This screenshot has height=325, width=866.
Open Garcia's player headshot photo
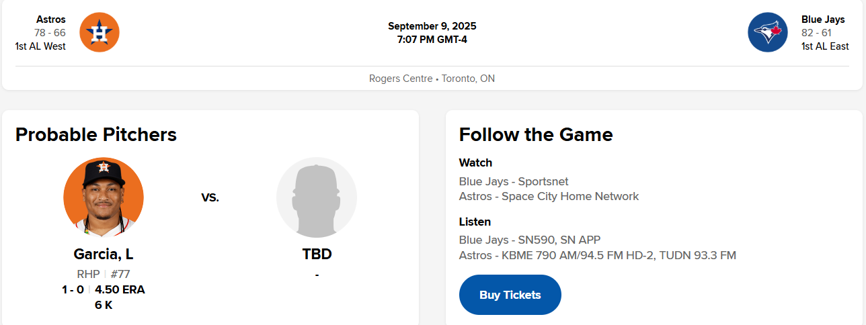tap(104, 197)
